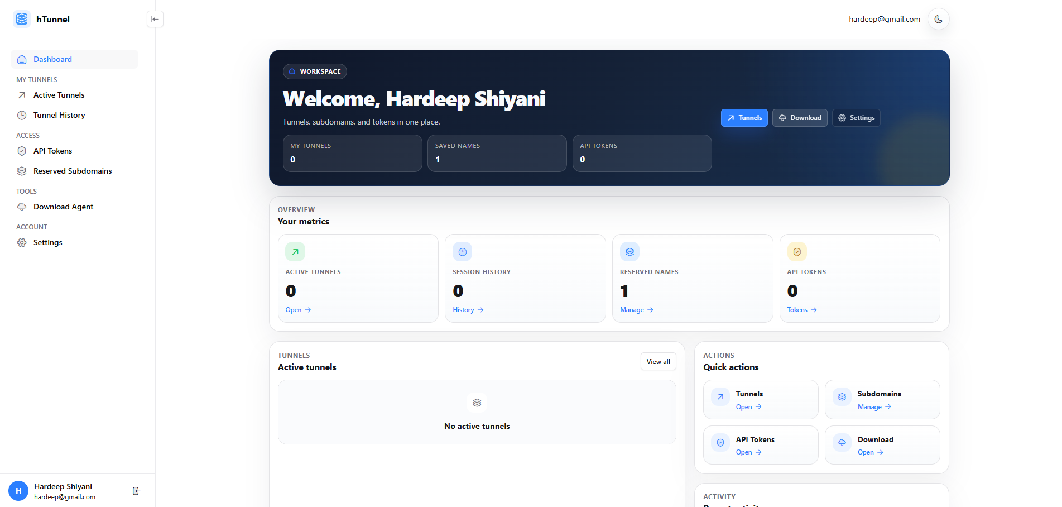Switch to Dashboard in the sidebar
This screenshot has width=1062, height=507.
coord(52,59)
